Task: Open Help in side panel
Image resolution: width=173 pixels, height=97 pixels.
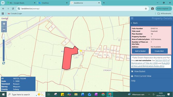Action: 133,81
